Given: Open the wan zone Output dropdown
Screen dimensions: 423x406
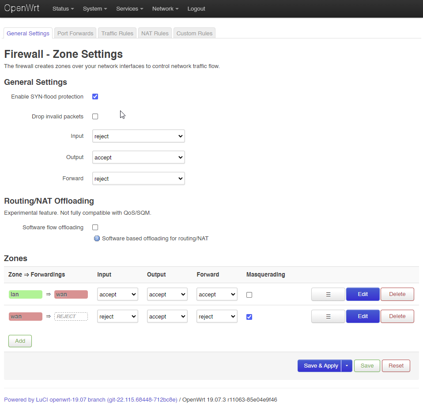Looking at the screenshot, I should pos(167,316).
